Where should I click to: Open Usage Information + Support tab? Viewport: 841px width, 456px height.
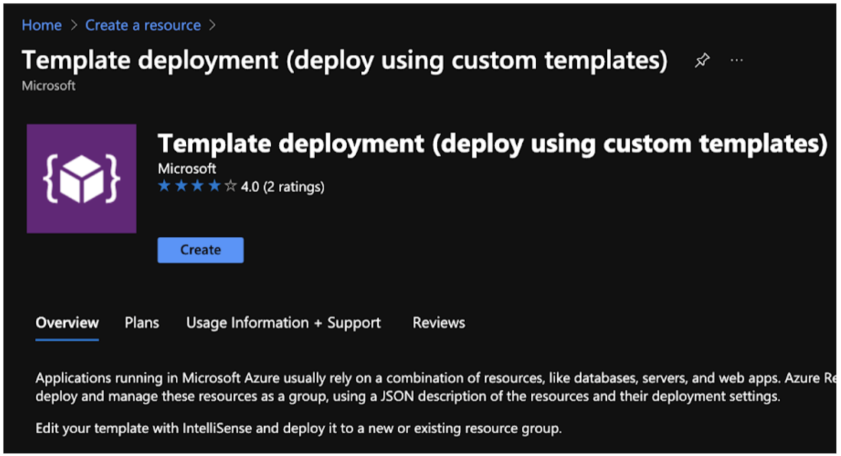coord(283,323)
